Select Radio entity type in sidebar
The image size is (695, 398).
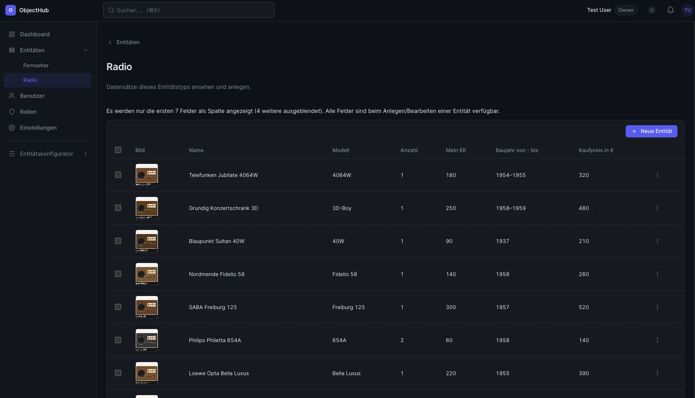tap(47, 80)
